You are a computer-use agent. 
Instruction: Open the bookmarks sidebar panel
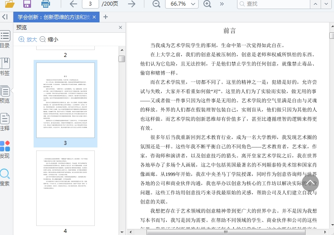[5, 66]
